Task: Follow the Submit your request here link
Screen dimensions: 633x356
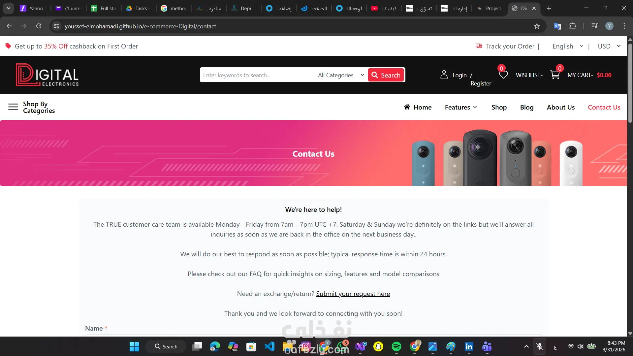Action: point(353,294)
